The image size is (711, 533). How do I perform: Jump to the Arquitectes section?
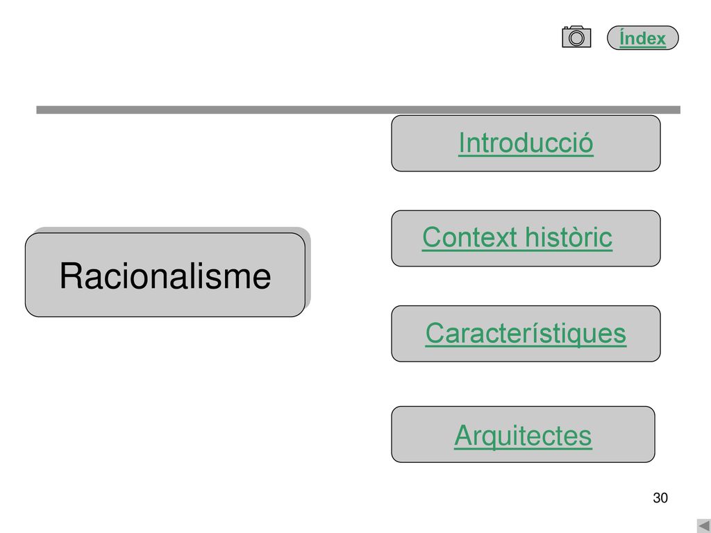523,436
